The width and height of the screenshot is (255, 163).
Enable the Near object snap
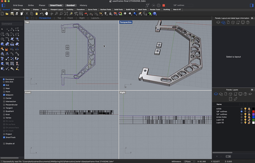tap(4, 88)
